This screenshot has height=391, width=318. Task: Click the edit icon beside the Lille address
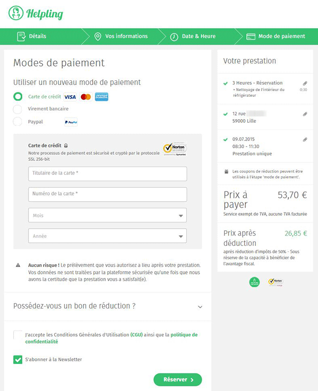(305, 114)
